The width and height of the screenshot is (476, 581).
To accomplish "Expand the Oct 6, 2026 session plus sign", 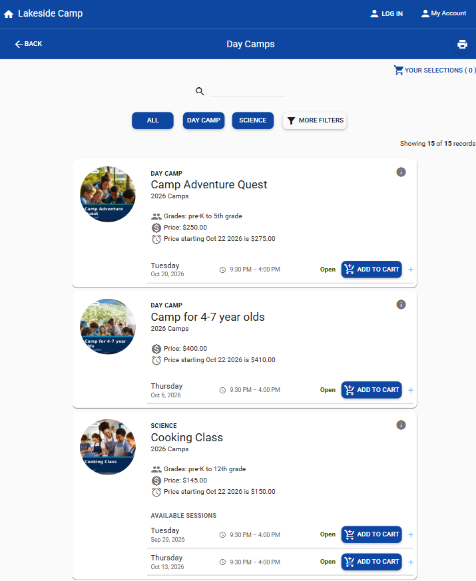I will (411, 390).
